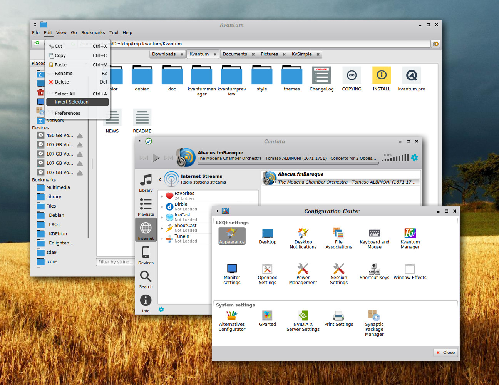Image resolution: width=499 pixels, height=385 pixels.
Task: Open Window Effects settings
Action: pos(410,271)
